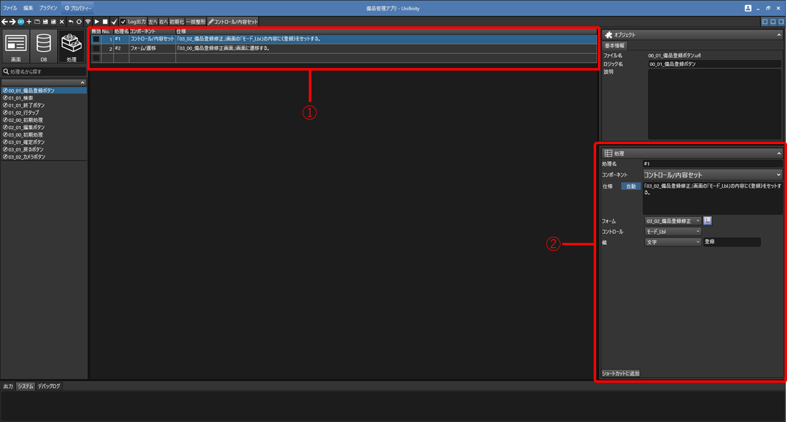The height and width of the screenshot is (422, 787).
Task: Select 03_01_確定ボタン in the logic list
Action: pos(27,142)
